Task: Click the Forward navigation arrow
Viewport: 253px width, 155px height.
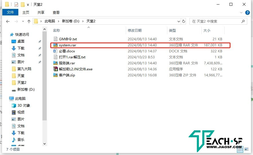Action: point(16,21)
